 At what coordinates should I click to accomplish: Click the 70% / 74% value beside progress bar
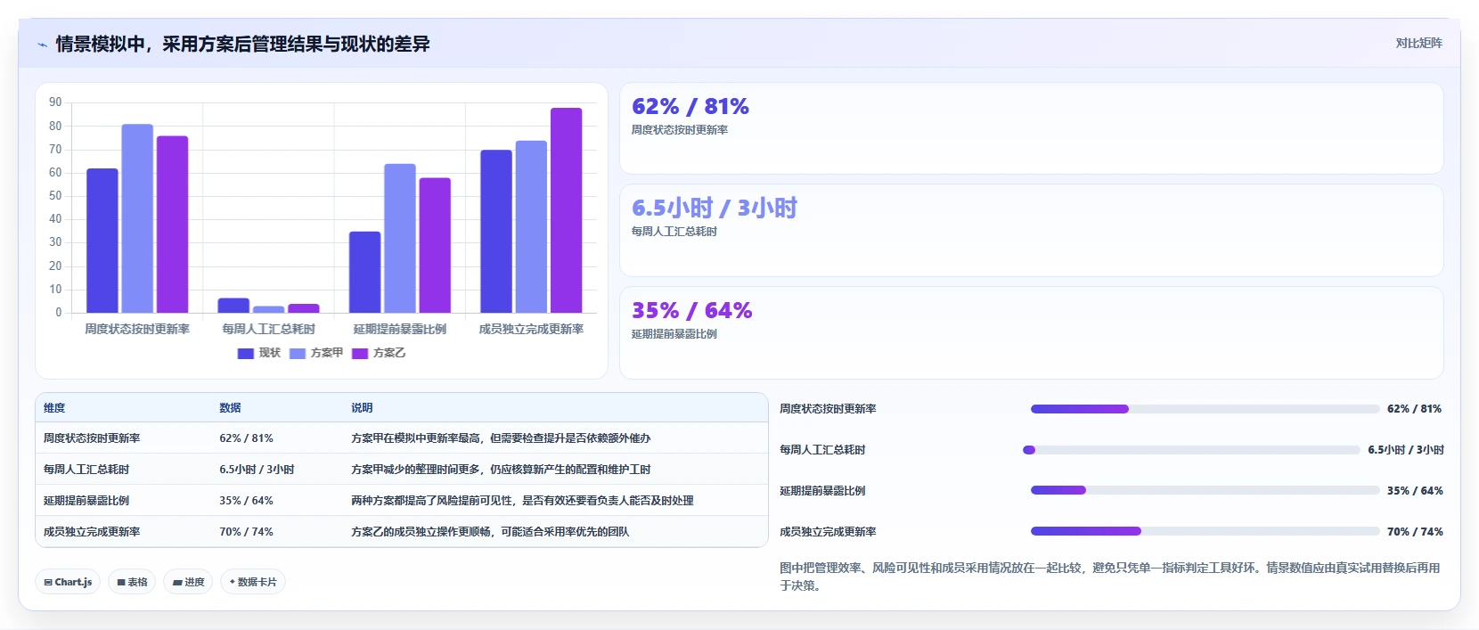tap(1415, 532)
